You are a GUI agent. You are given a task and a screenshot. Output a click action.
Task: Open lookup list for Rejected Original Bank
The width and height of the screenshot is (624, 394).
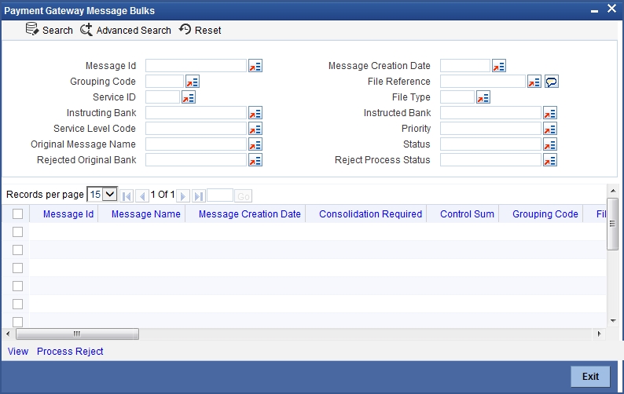coord(255,160)
